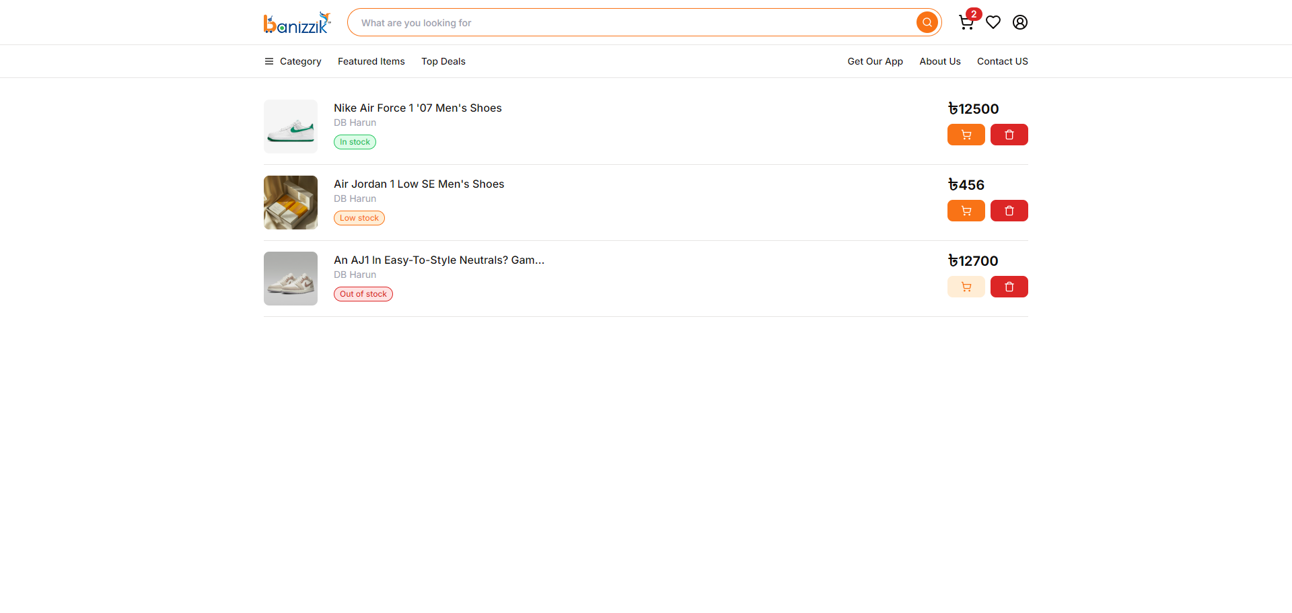Open Contact US link
The width and height of the screenshot is (1292, 613).
[x=1003, y=61]
